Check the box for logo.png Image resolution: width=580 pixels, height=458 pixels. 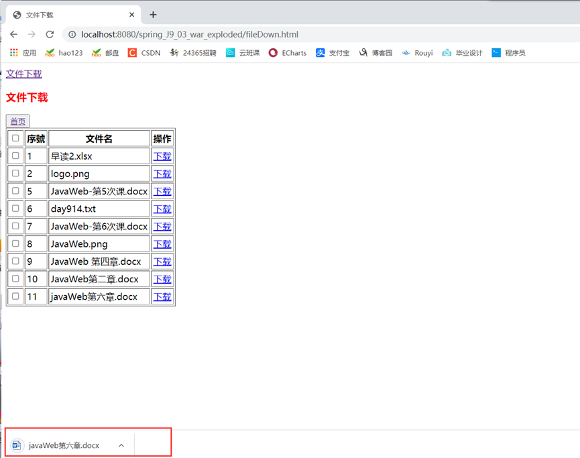[x=15, y=173]
